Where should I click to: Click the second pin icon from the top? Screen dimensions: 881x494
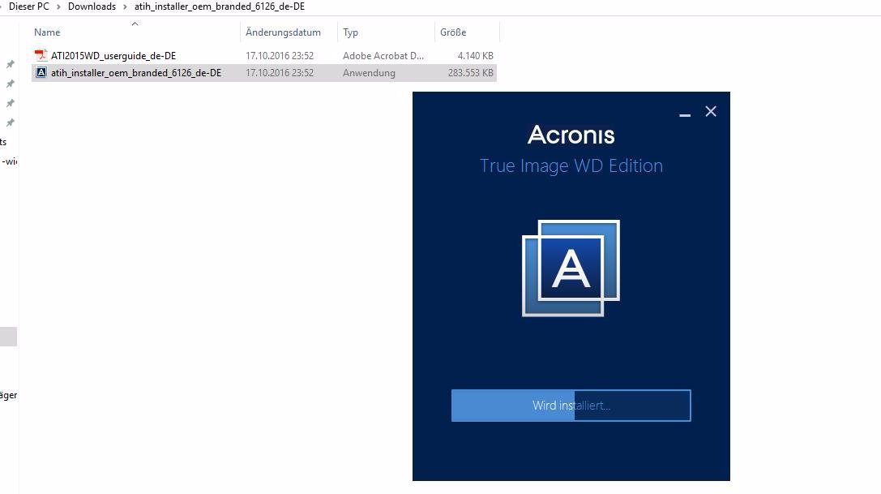click(11, 84)
